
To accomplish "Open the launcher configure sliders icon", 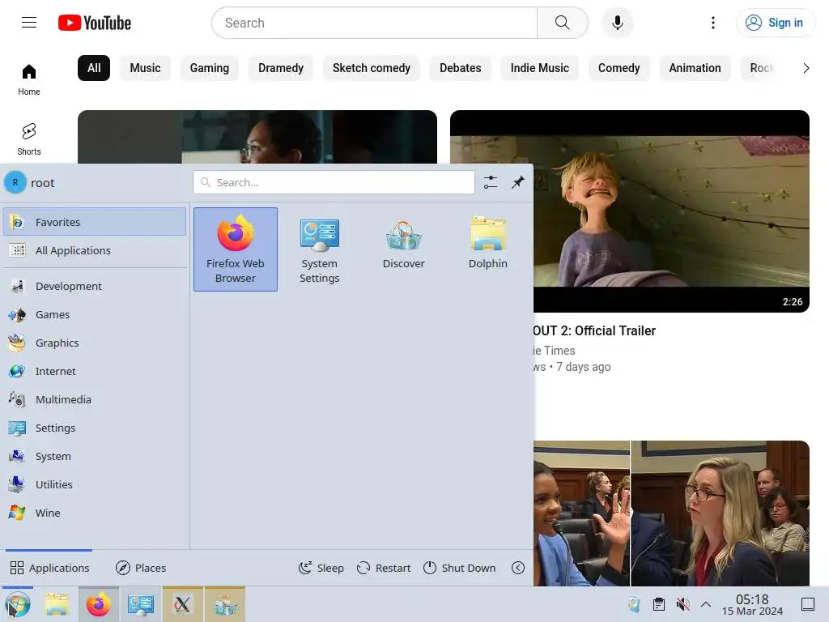I will point(491,182).
